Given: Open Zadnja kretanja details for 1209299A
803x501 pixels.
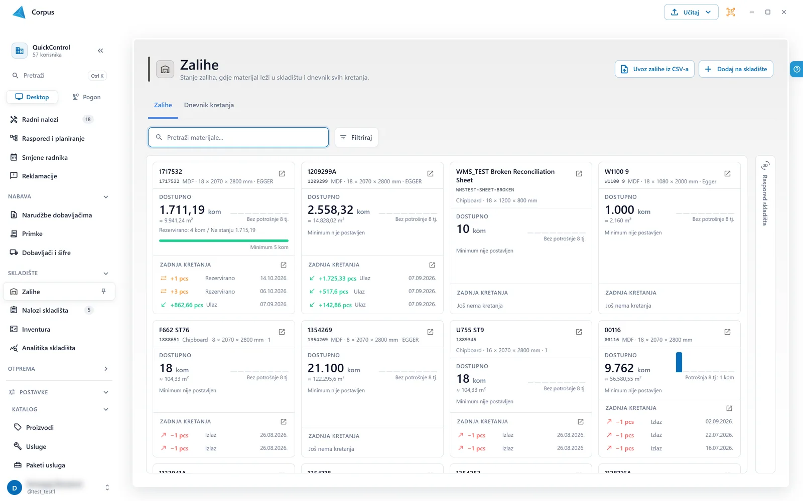Looking at the screenshot, I should [432, 265].
